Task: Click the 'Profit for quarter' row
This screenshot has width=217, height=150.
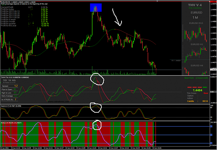Action: 25,24
